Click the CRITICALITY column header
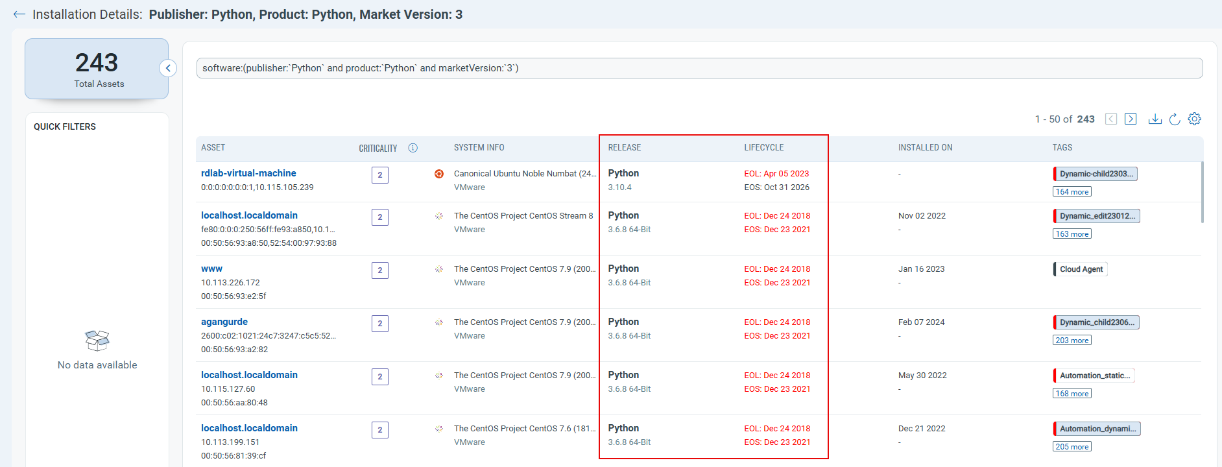 point(378,149)
